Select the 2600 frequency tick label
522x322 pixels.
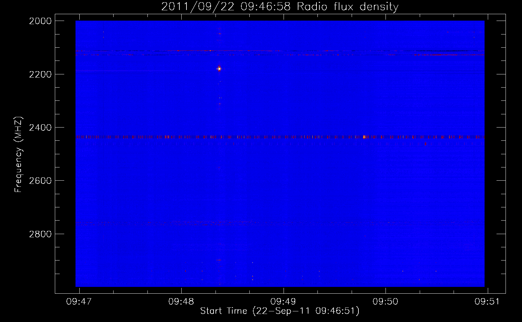(40, 181)
